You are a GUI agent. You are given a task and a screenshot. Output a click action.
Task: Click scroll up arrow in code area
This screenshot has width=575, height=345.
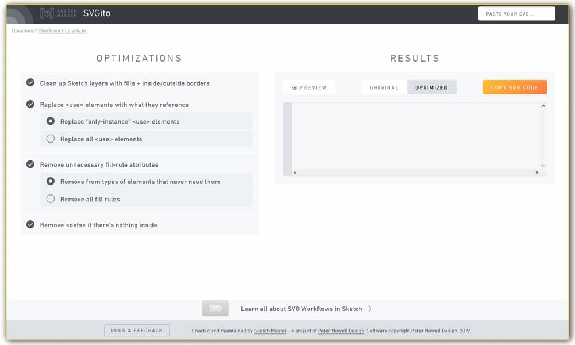(x=543, y=106)
